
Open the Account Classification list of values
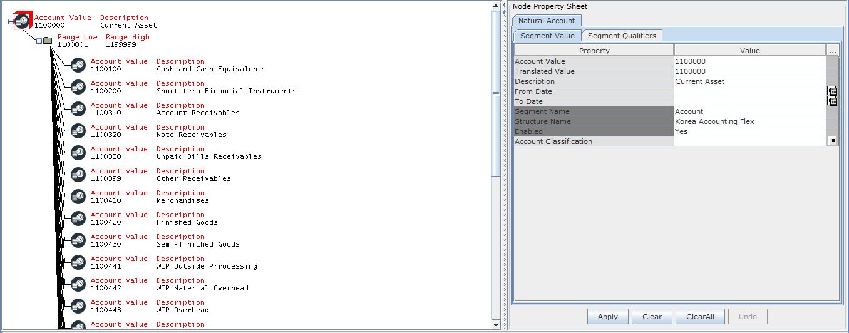point(832,141)
